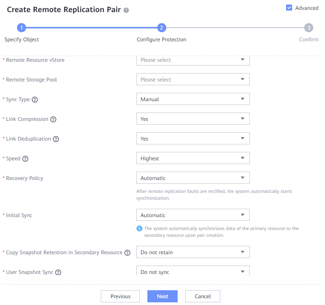Change the Speed dropdown set to Highest
The image size is (325, 305).
tap(193, 158)
